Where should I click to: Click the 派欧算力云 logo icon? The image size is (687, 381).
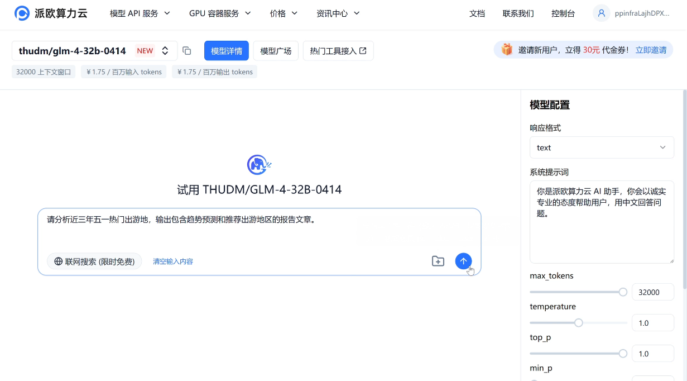(x=22, y=13)
